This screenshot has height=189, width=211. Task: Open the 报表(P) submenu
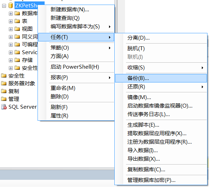pyautogui.click(x=76, y=78)
